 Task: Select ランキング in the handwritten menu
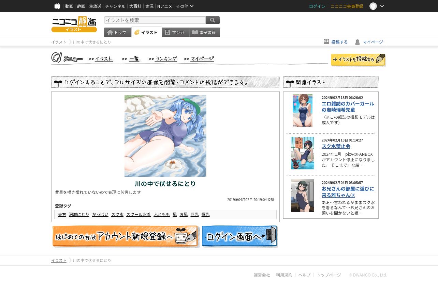point(166,59)
